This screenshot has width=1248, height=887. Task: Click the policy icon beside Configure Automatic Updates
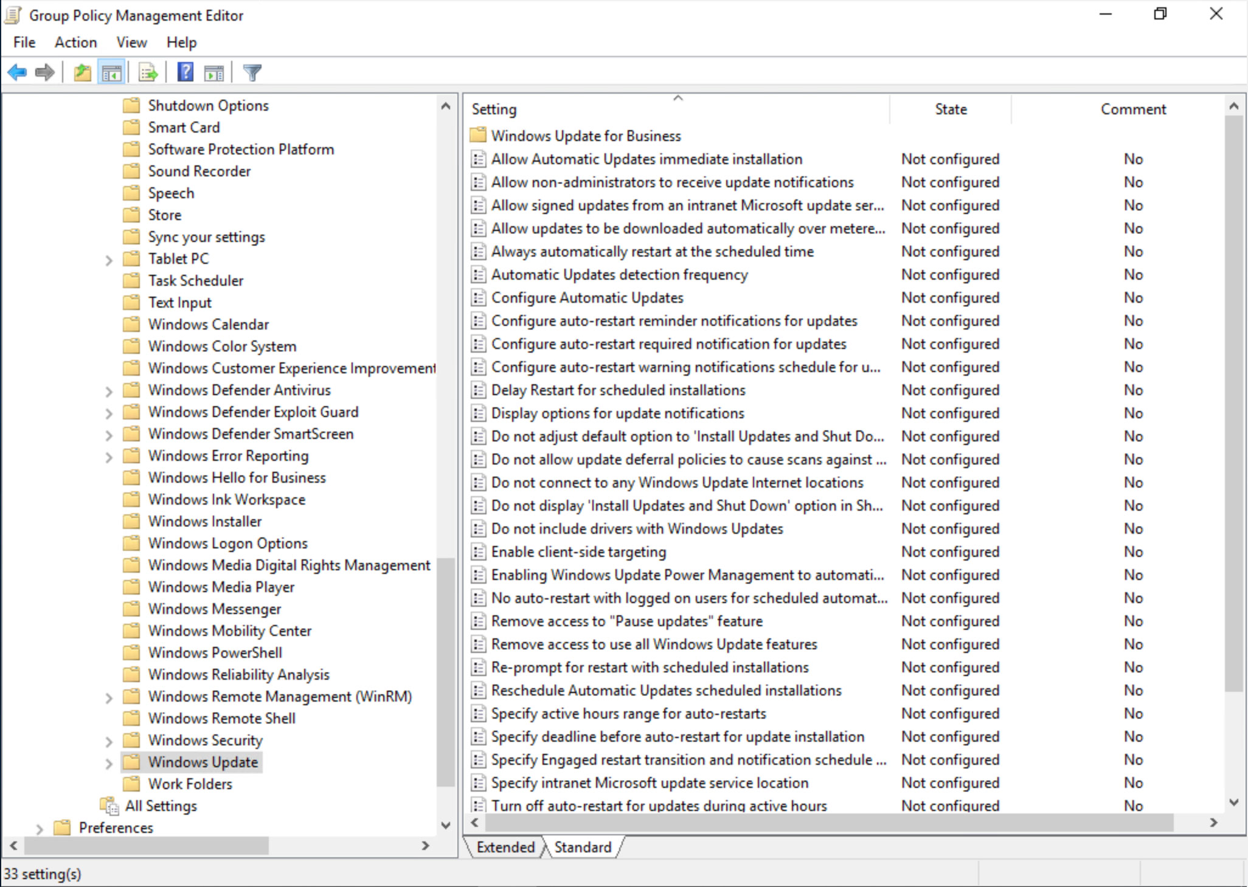point(479,297)
